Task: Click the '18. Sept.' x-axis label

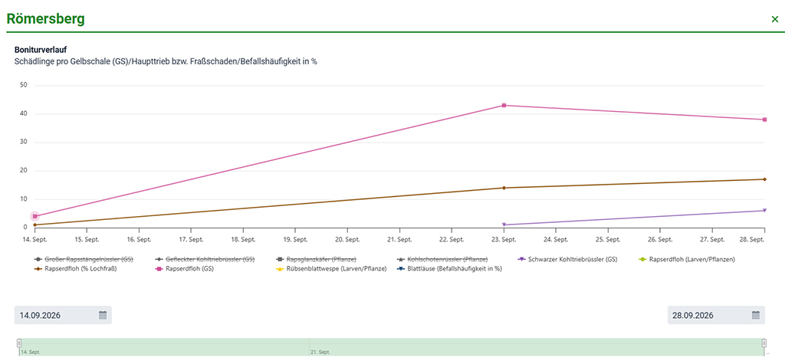Action: pyautogui.click(x=243, y=240)
